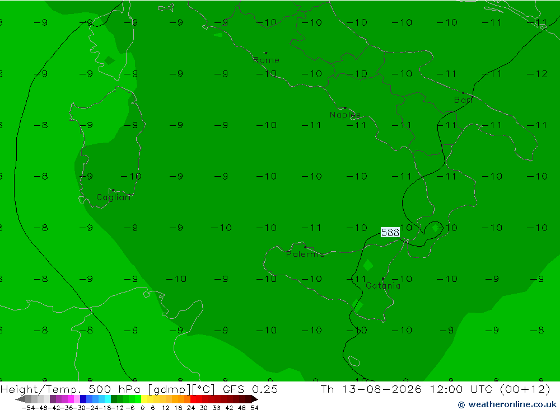560x410 pixels.
Task: Click the Cagliari city marker dot
Action: (x=113, y=190)
